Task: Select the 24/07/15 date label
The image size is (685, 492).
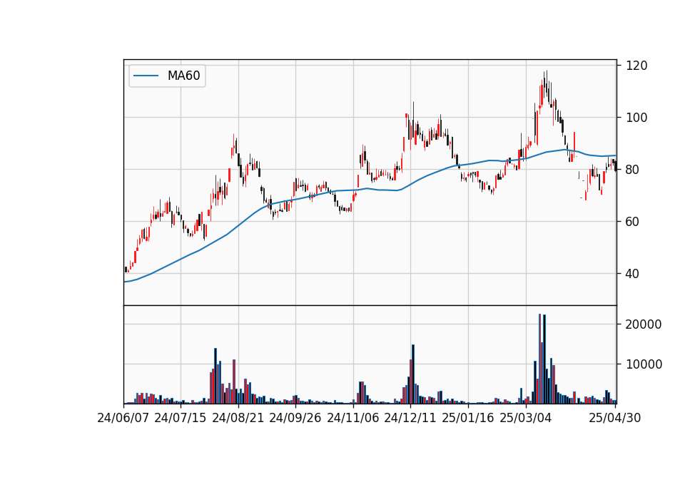Action: [180, 418]
